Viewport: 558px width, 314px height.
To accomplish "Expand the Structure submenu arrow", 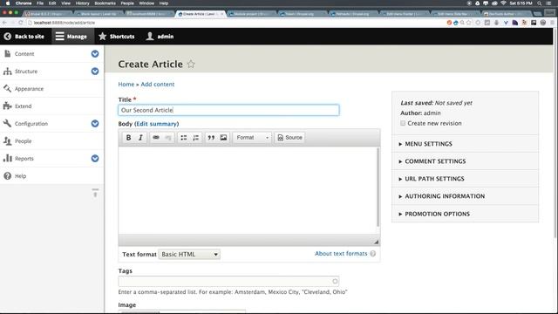I will point(95,72).
